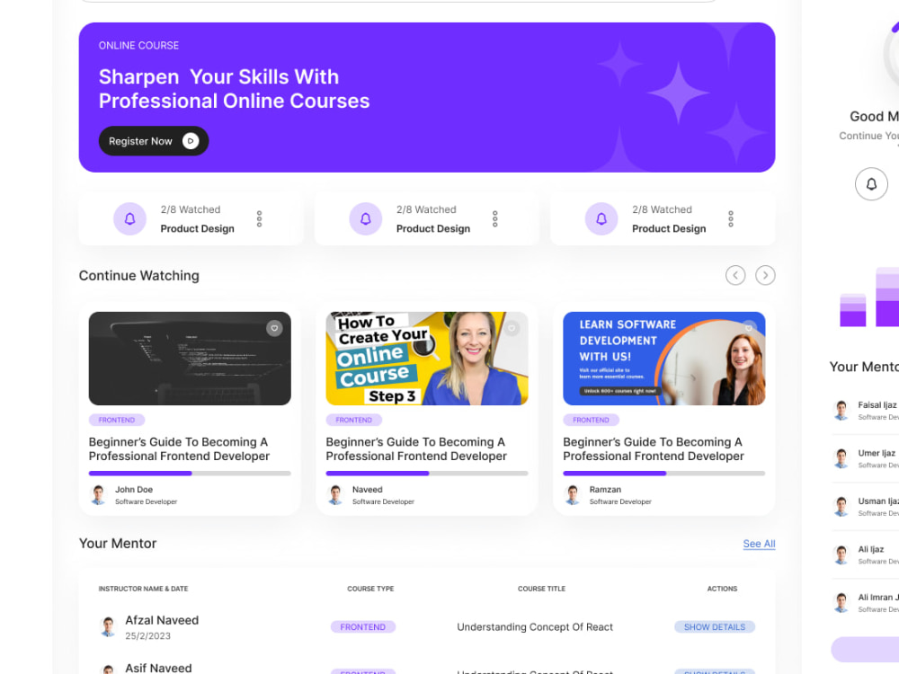This screenshot has width=899, height=674.
Task: Click 'Understanding Concept Of React' in Afzal row
Action: 535,627
